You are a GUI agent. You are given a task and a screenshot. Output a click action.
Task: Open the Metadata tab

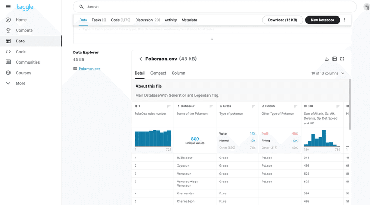point(189,20)
